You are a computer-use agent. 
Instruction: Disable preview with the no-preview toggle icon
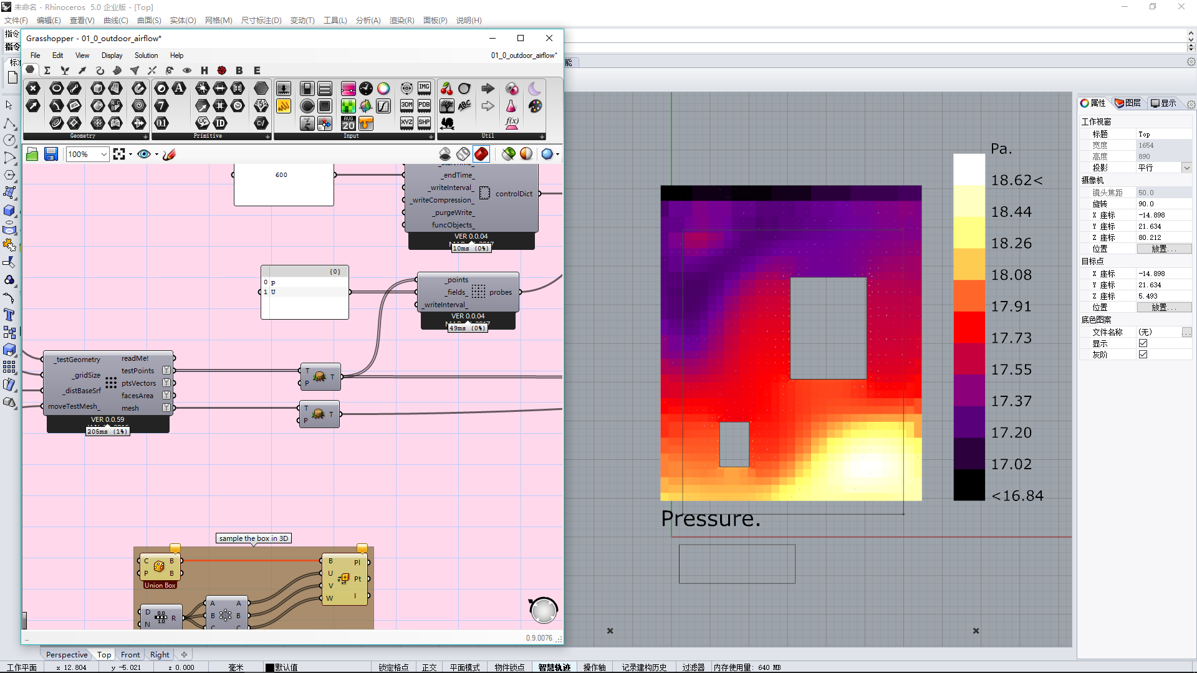click(445, 154)
